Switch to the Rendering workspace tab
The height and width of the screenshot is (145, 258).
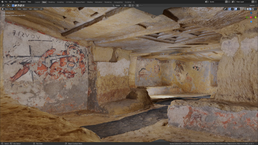[x=108, y=2]
